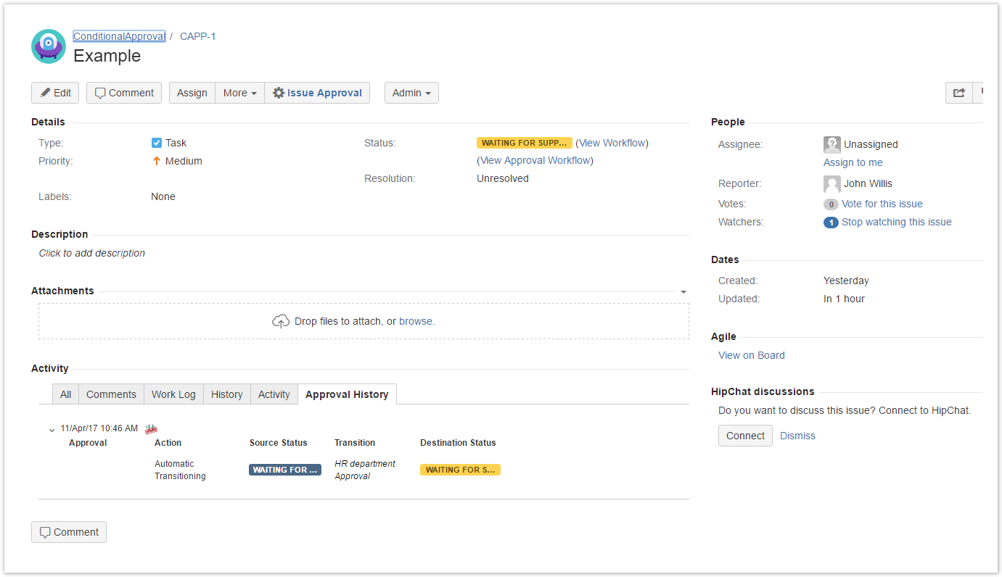Image resolution: width=1002 pixels, height=577 pixels.
Task: Click Vote for this issue
Action: [x=882, y=204]
